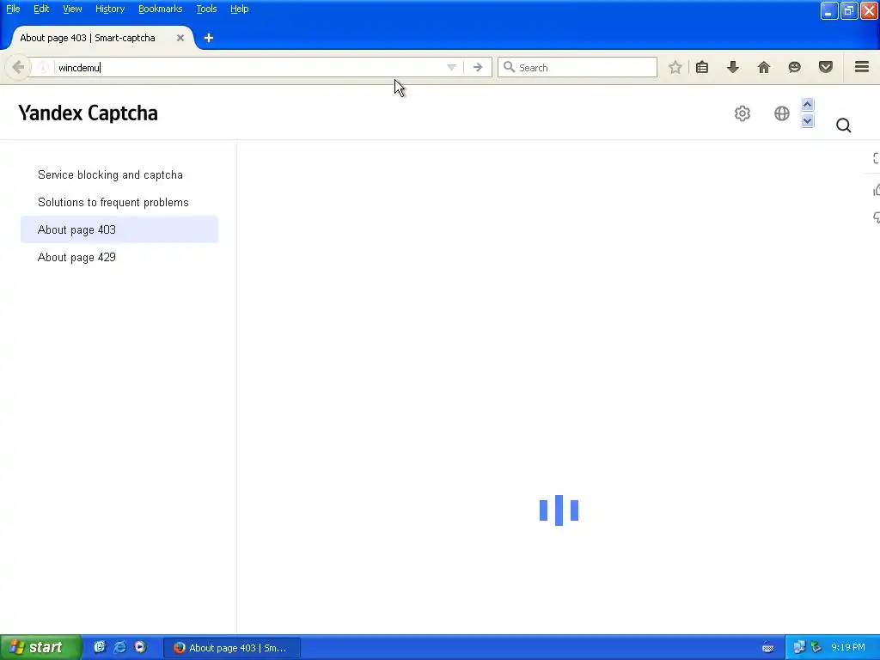Open the Tools menu
This screenshot has height=660, width=880.
206,9
